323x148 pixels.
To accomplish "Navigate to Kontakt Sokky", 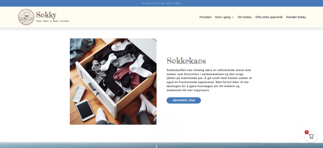I will [x=296, y=17].
